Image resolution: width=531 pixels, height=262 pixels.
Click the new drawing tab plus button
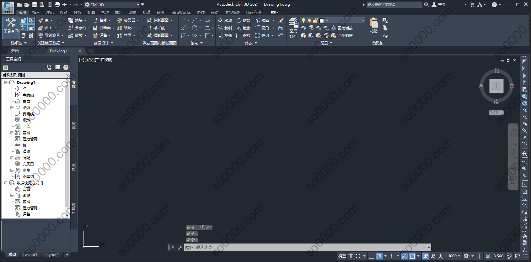91,51
